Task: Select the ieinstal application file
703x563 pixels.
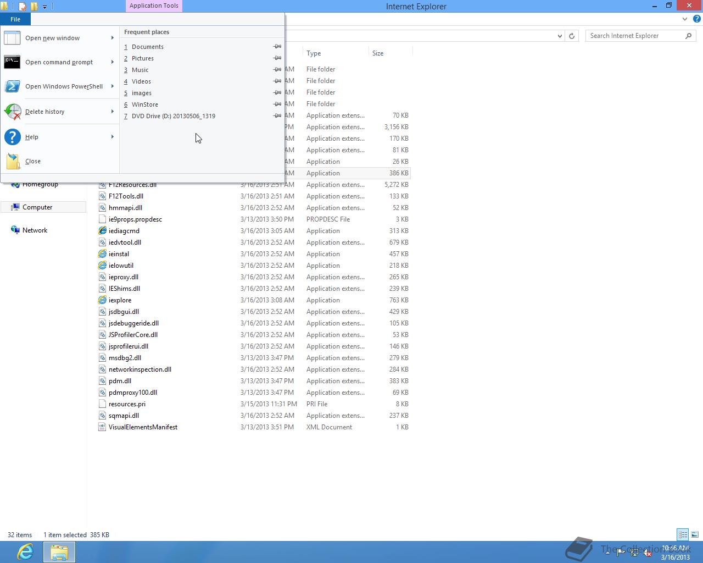Action: (119, 254)
